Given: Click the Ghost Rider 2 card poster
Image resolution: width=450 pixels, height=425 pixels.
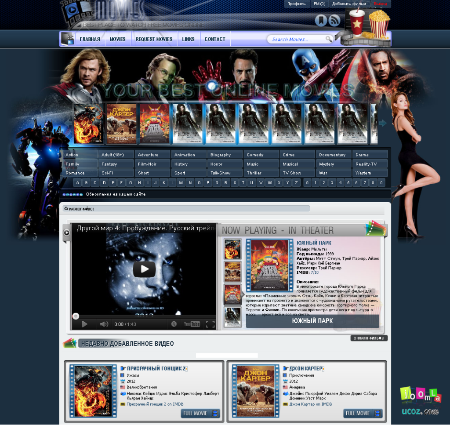Looking at the screenshot, I should tap(93, 391).
